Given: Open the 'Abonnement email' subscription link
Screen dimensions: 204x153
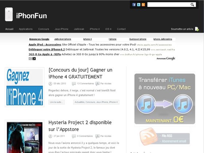Looking at the screenshot, I should [x=174, y=141].
